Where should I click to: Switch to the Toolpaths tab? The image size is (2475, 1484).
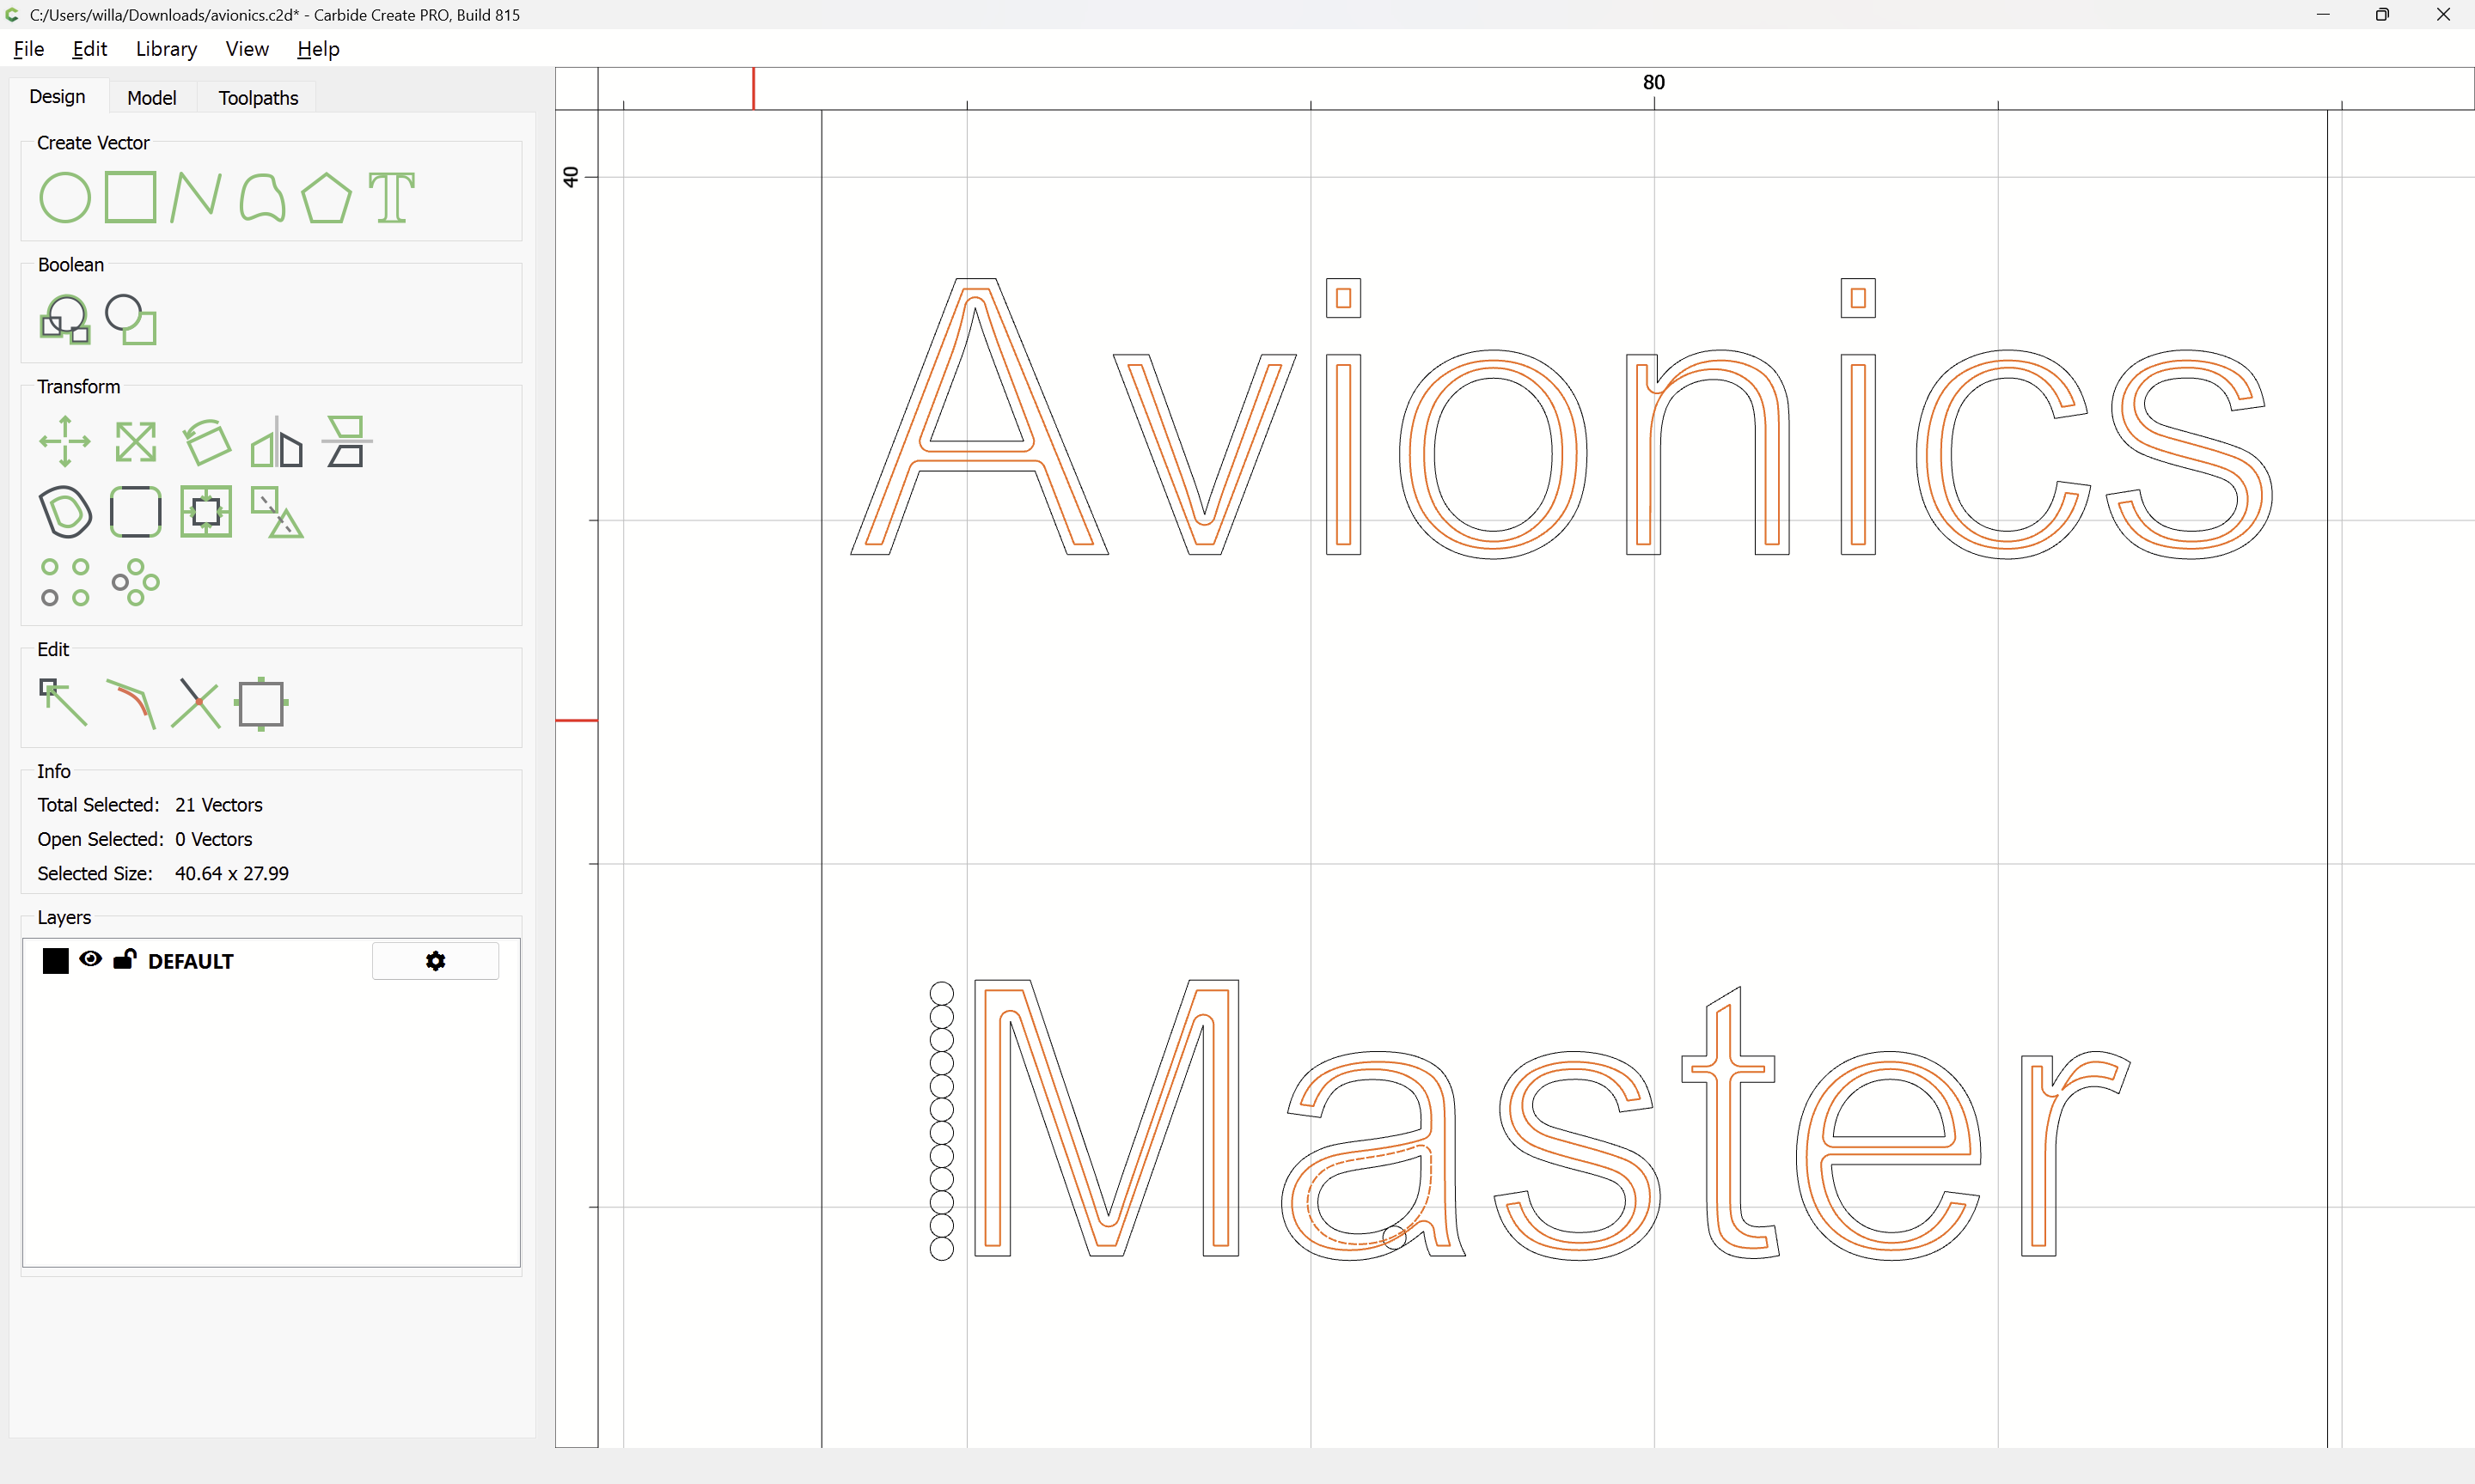pyautogui.click(x=258, y=98)
